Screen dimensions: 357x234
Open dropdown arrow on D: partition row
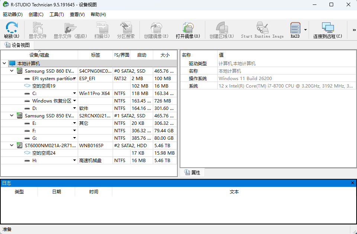point(74,108)
